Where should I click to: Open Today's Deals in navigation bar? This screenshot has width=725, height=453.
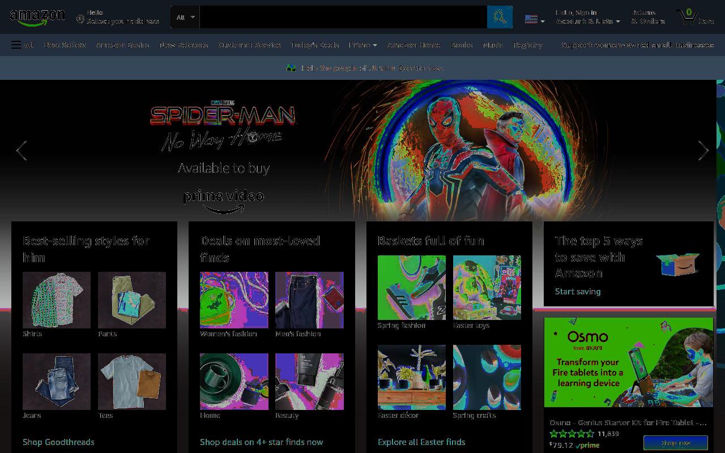pyautogui.click(x=314, y=45)
